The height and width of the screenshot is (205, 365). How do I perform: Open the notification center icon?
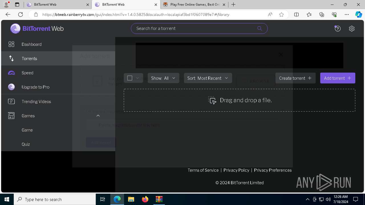click(x=356, y=199)
